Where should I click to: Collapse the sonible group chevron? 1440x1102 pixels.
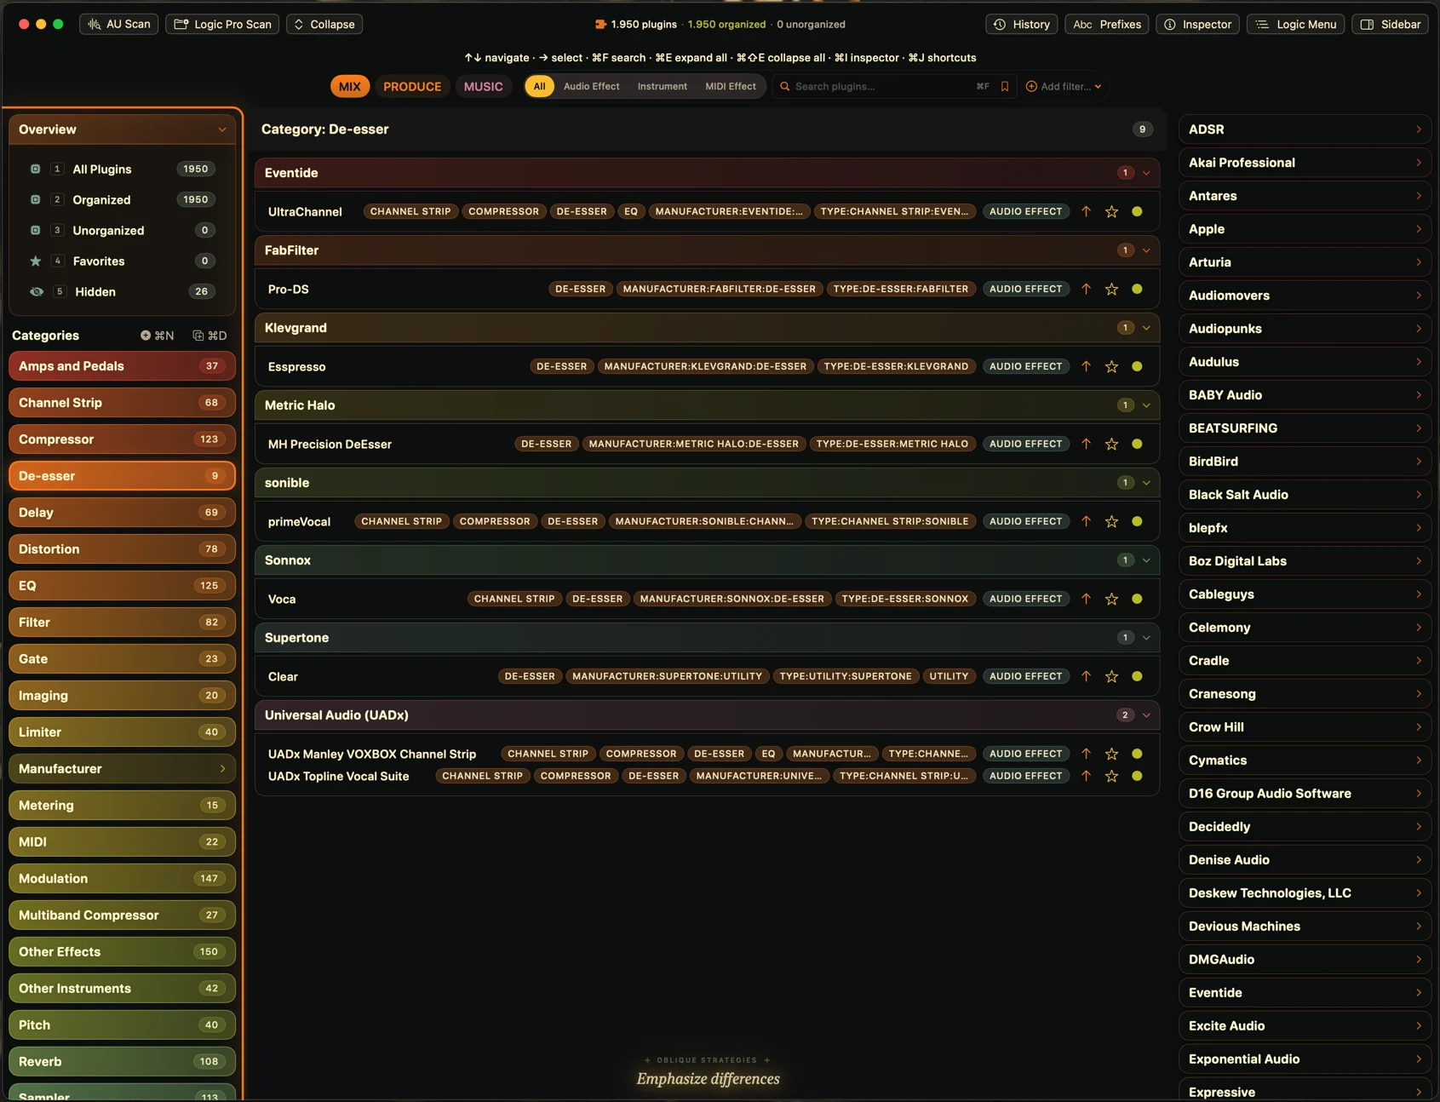[1146, 483]
